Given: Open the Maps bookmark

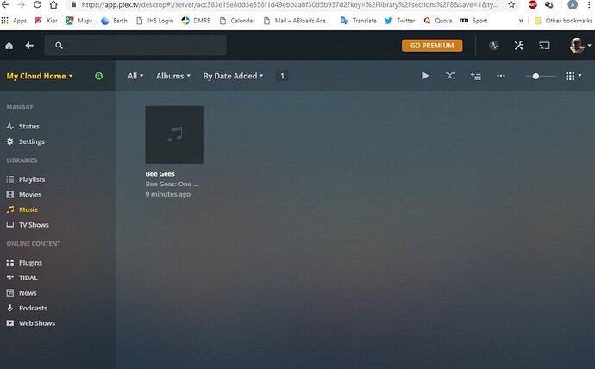Looking at the screenshot, I should [x=79, y=21].
